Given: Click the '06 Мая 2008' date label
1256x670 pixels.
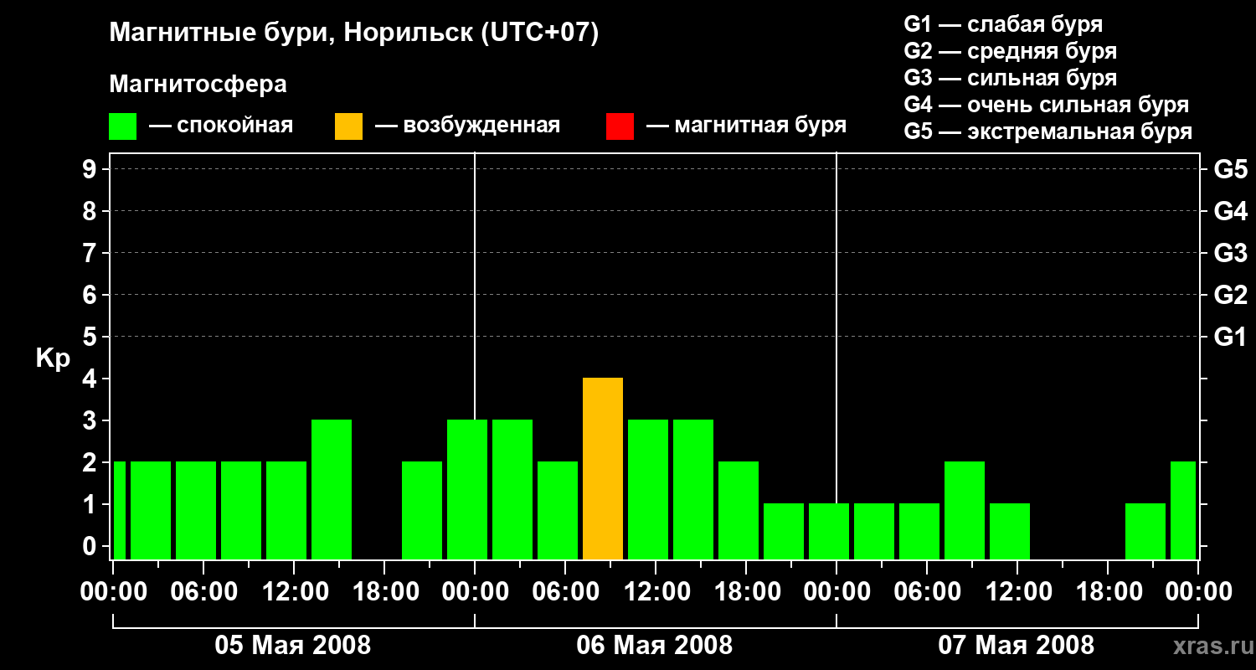Looking at the screenshot, I should pyautogui.click(x=655, y=646).
